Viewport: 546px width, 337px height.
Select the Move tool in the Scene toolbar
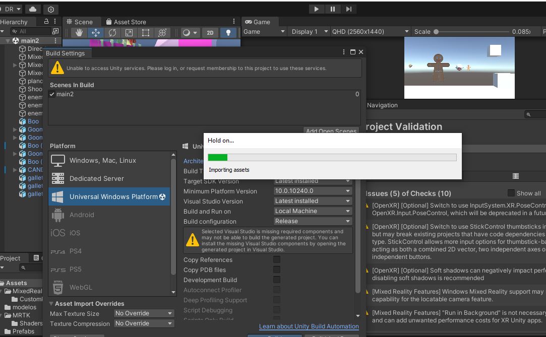[96, 33]
